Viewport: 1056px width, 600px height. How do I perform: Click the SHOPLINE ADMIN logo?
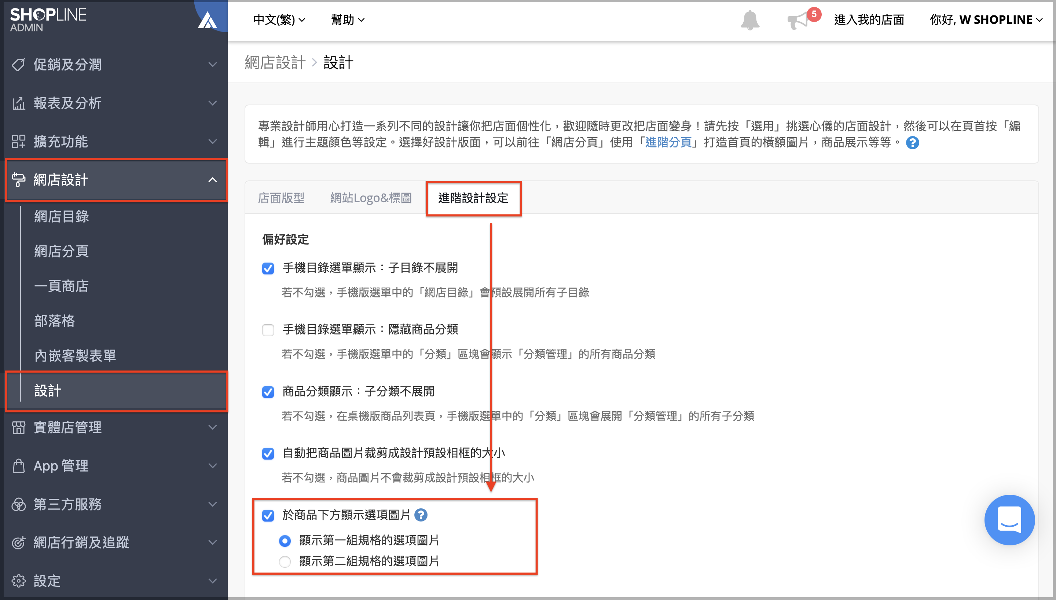(48, 19)
